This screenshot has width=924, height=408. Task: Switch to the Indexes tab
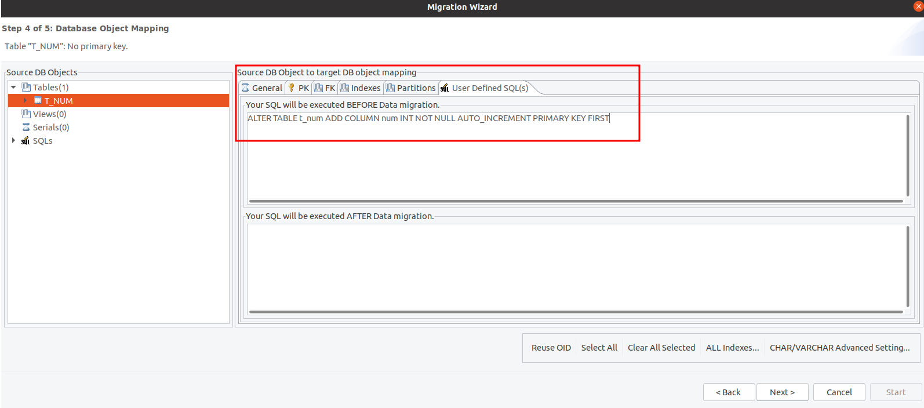coord(361,88)
